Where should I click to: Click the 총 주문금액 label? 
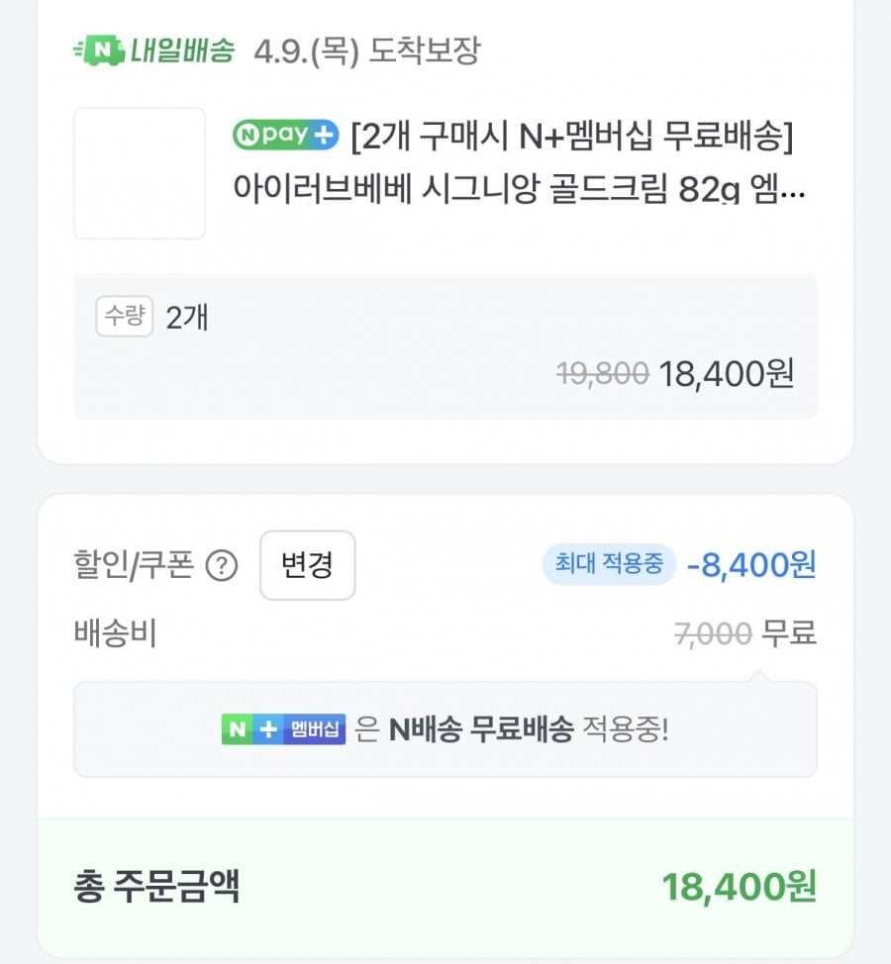[156, 887]
